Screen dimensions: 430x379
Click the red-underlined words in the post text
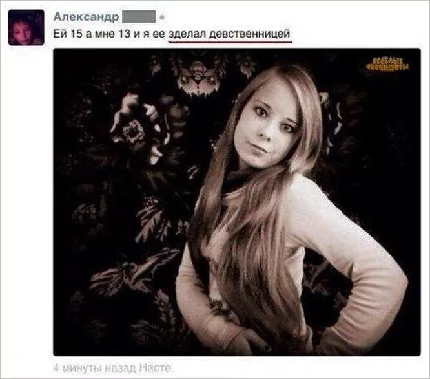[x=230, y=34]
